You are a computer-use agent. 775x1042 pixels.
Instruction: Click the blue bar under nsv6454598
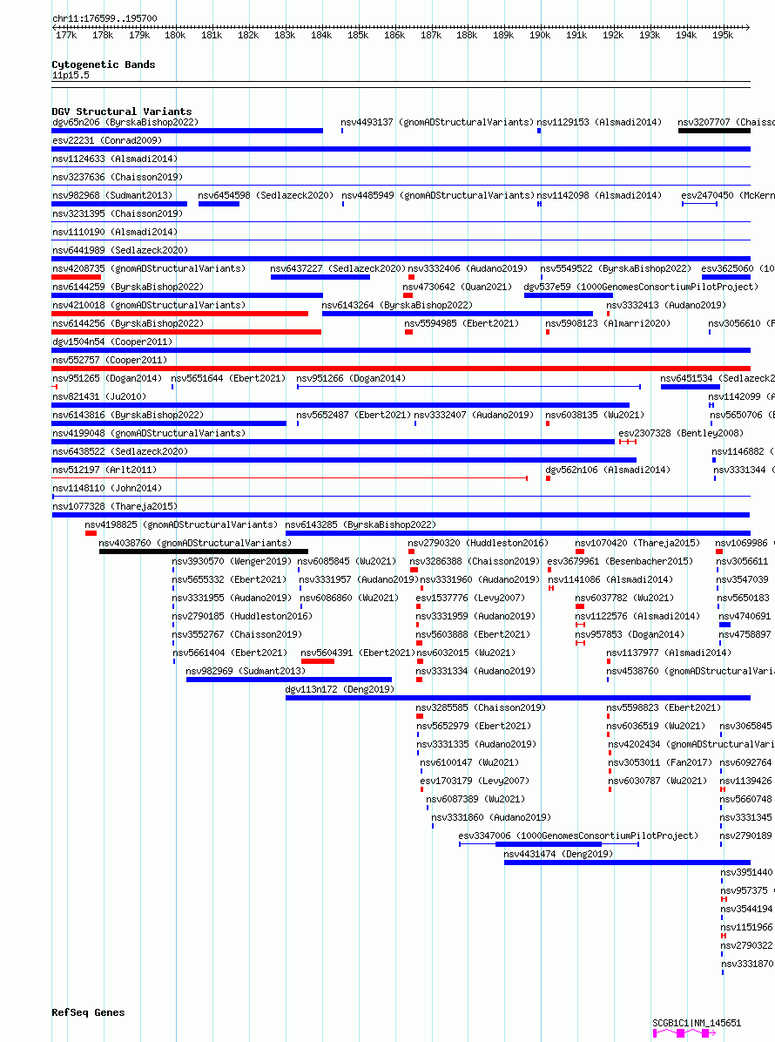coord(219,204)
